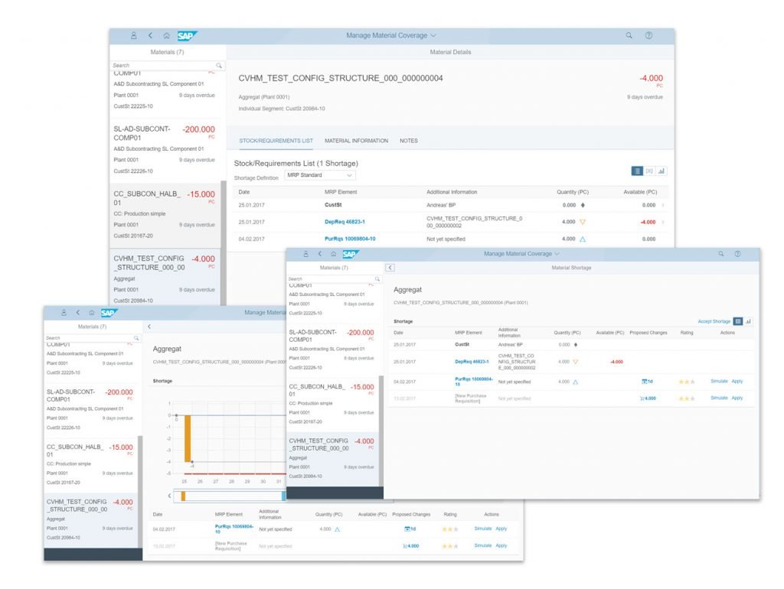Click the Accept Shortage button
This screenshot has height=589, width=784.
coord(713,321)
